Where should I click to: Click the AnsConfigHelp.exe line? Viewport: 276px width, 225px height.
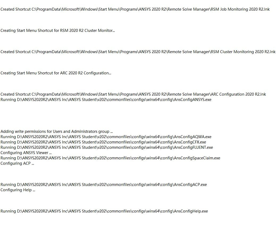coord(104,211)
